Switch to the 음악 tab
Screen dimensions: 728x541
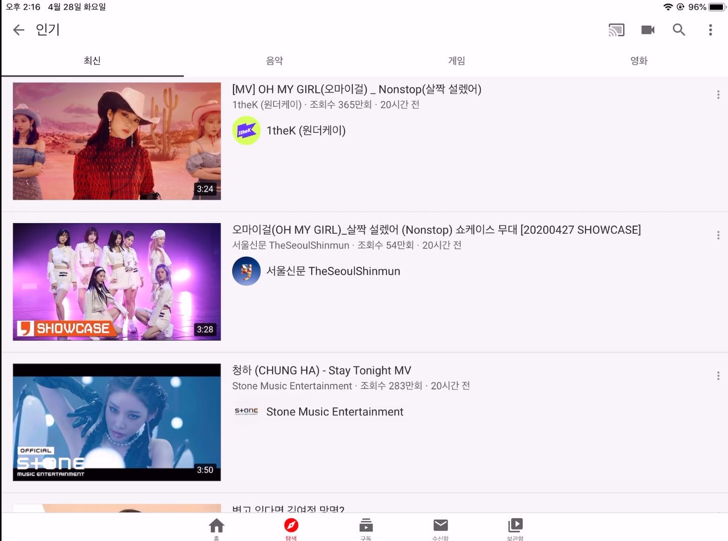tap(274, 61)
